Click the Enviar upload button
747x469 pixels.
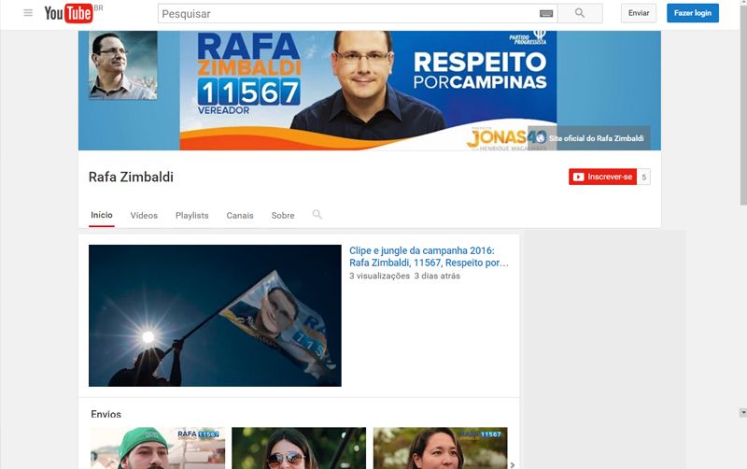tap(639, 13)
